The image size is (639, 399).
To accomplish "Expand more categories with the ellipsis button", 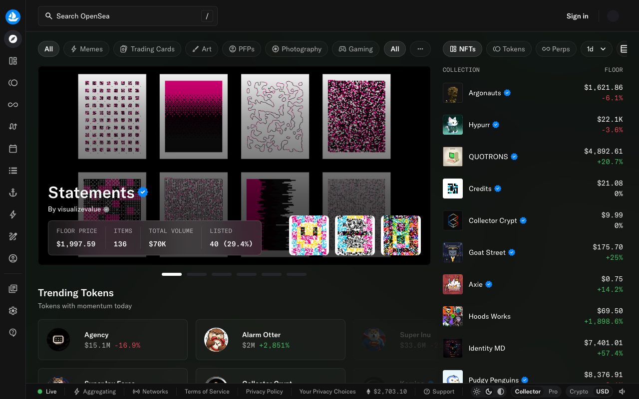I will tap(420, 49).
